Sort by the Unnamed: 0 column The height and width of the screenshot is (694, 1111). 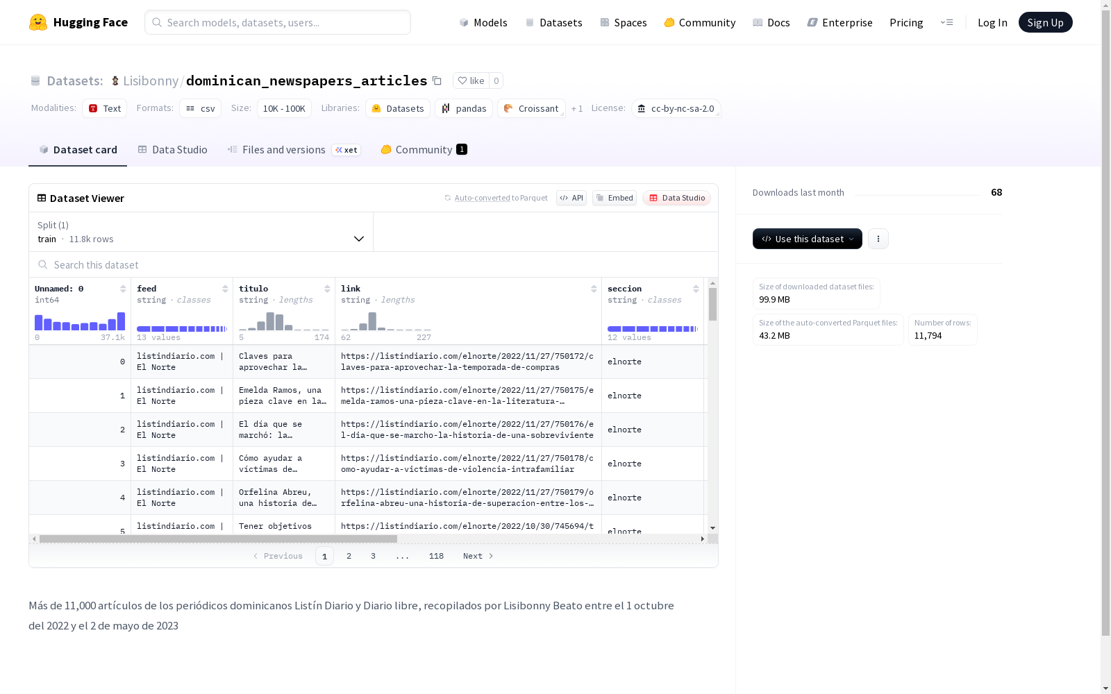(x=123, y=289)
